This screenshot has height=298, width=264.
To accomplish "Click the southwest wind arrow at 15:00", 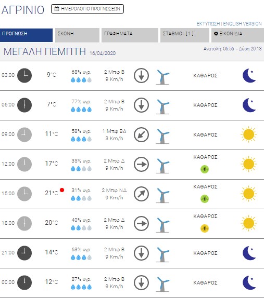I will click(141, 194).
